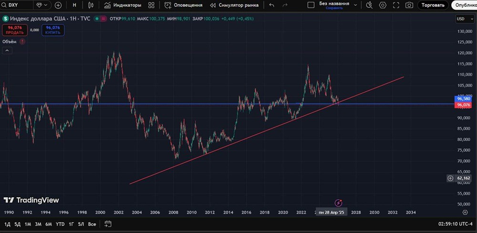
Task: Collapse the indicator legend arrow under Объём
Action: pyautogui.click(x=7, y=50)
